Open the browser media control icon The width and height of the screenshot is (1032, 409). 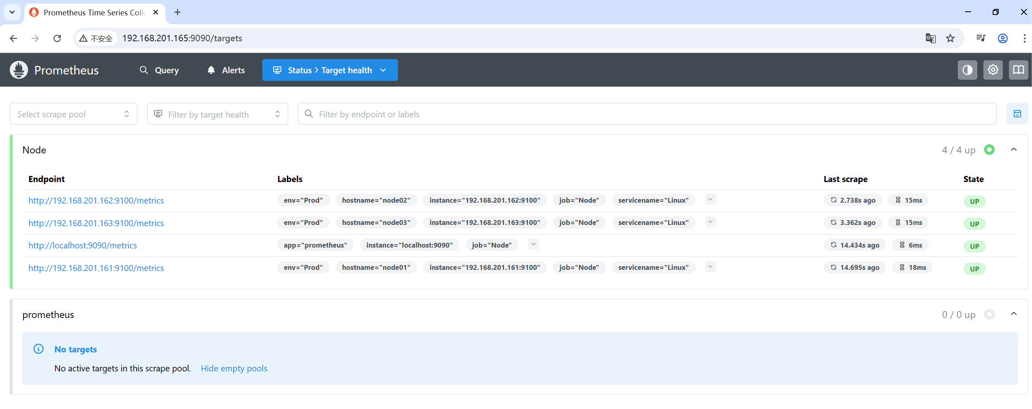(981, 38)
